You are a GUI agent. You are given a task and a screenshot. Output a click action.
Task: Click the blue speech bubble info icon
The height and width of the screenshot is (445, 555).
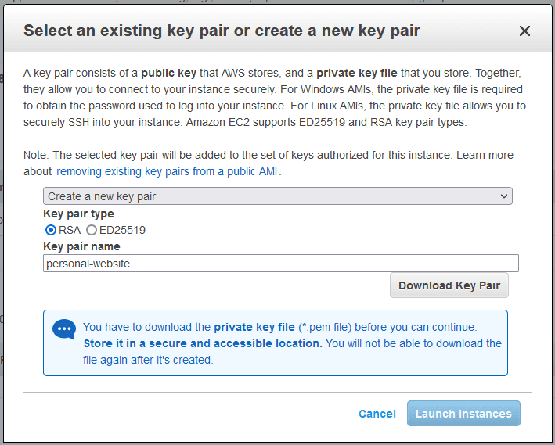coord(64,329)
